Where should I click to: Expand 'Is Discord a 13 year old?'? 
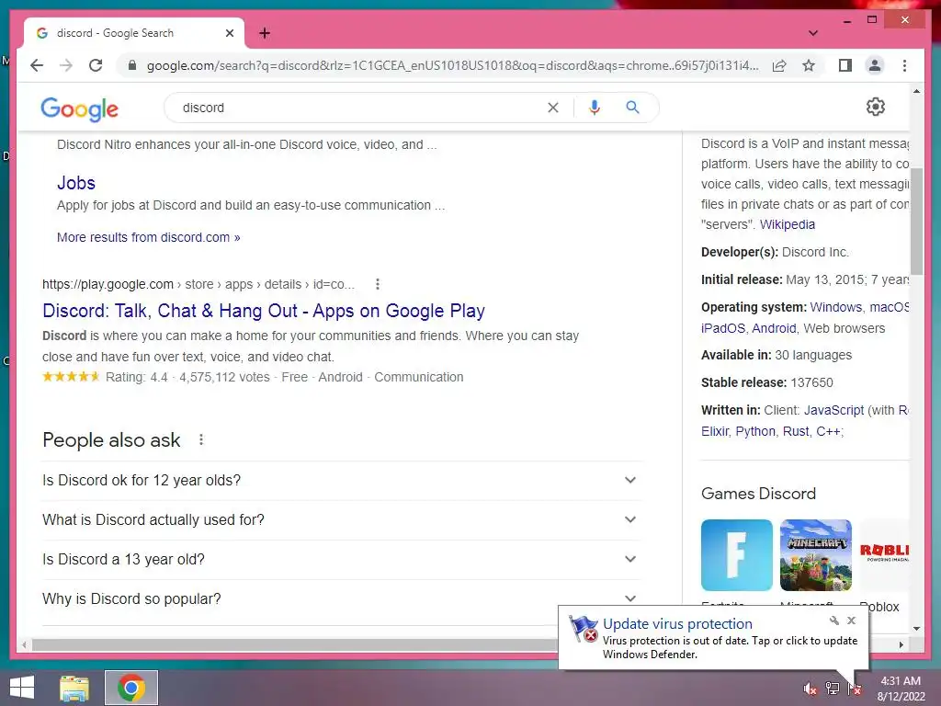click(342, 560)
